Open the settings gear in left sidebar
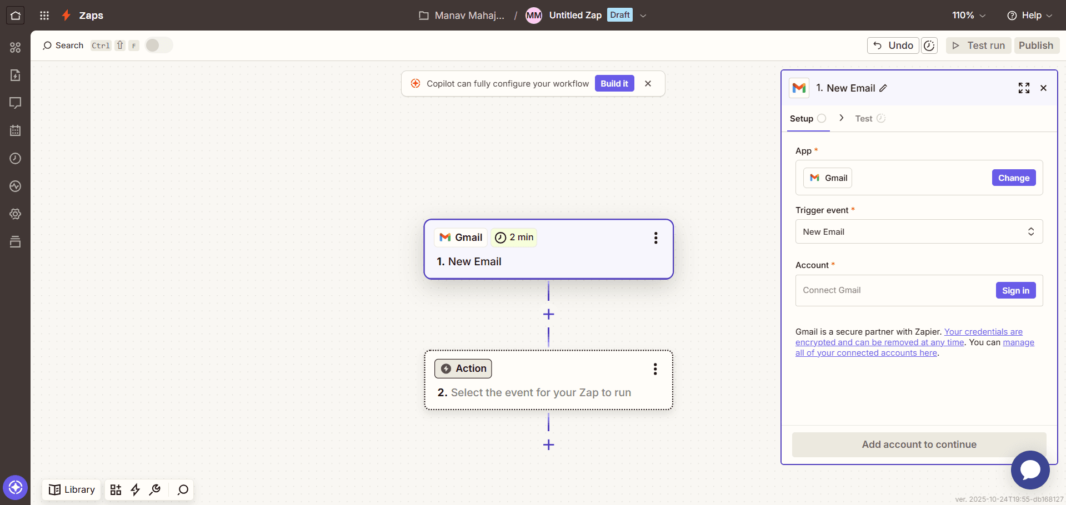The width and height of the screenshot is (1066, 505). click(x=16, y=214)
